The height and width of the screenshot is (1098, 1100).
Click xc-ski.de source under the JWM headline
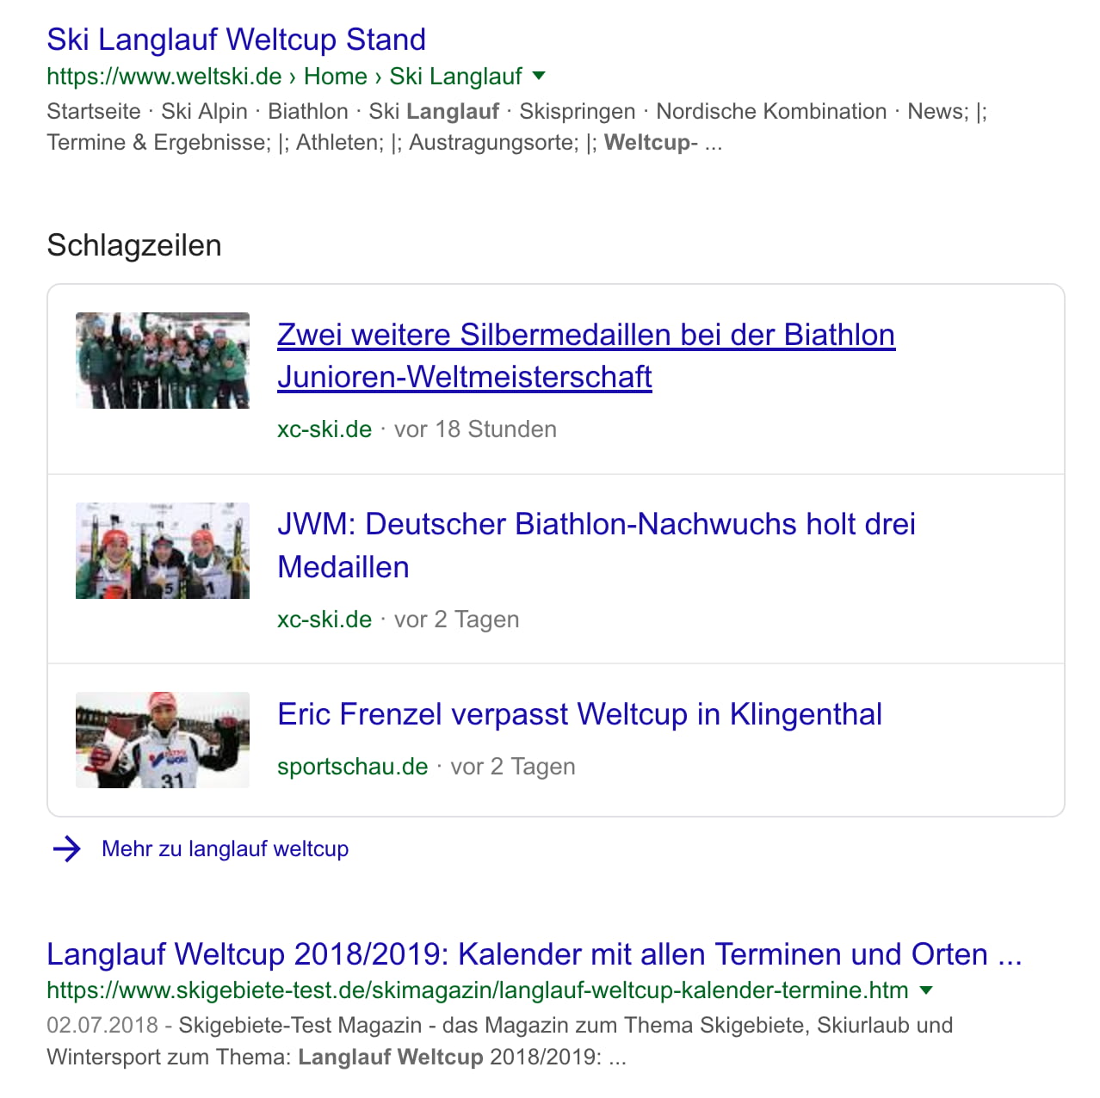click(324, 620)
